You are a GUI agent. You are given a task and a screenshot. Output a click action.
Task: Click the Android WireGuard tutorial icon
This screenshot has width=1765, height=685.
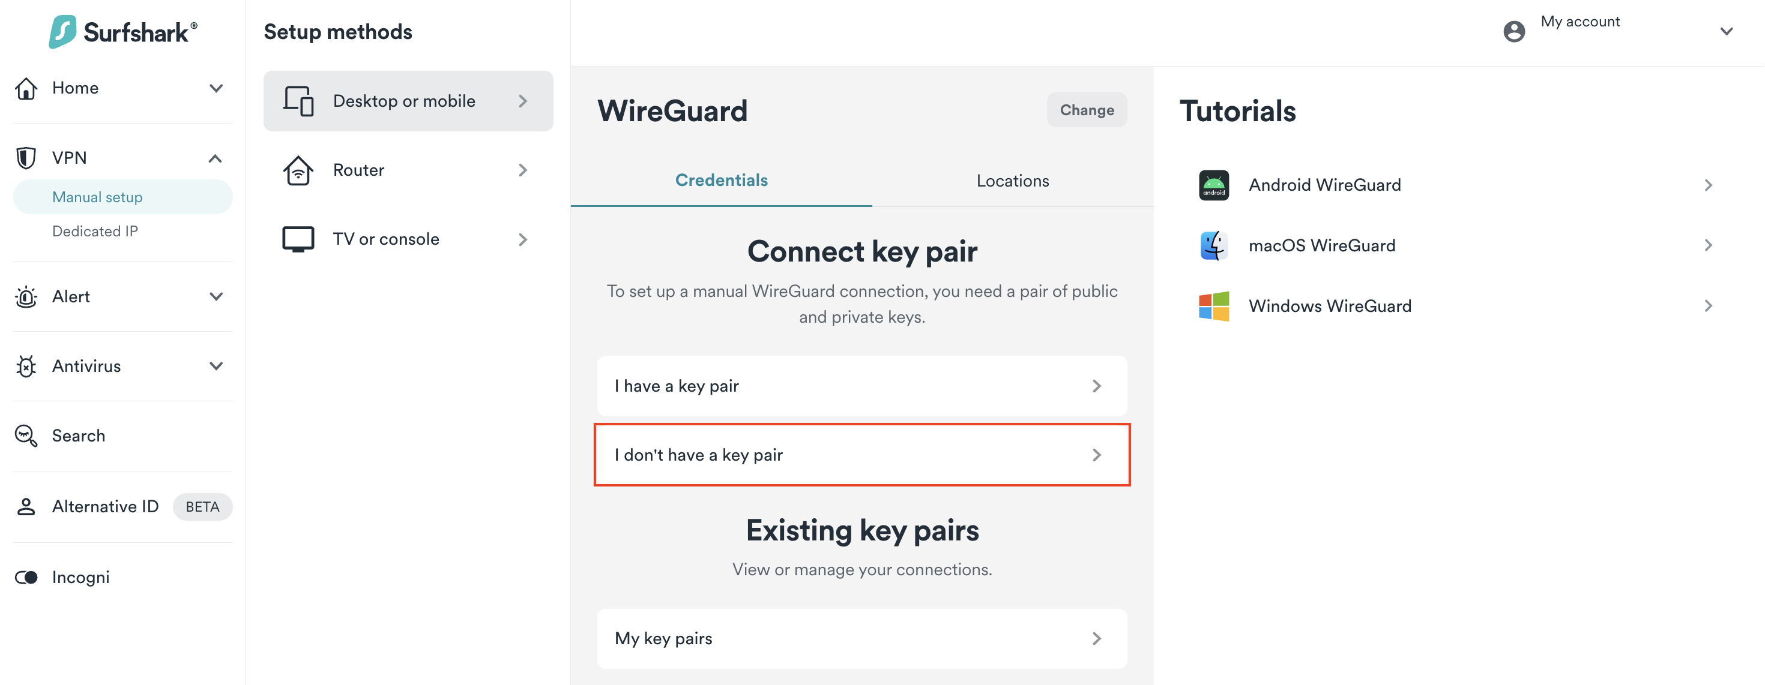tap(1213, 185)
